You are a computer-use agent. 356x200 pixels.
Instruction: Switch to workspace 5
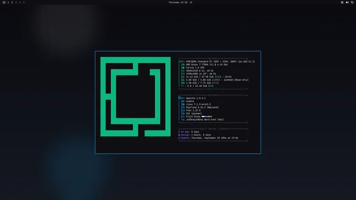click(x=23, y=2)
